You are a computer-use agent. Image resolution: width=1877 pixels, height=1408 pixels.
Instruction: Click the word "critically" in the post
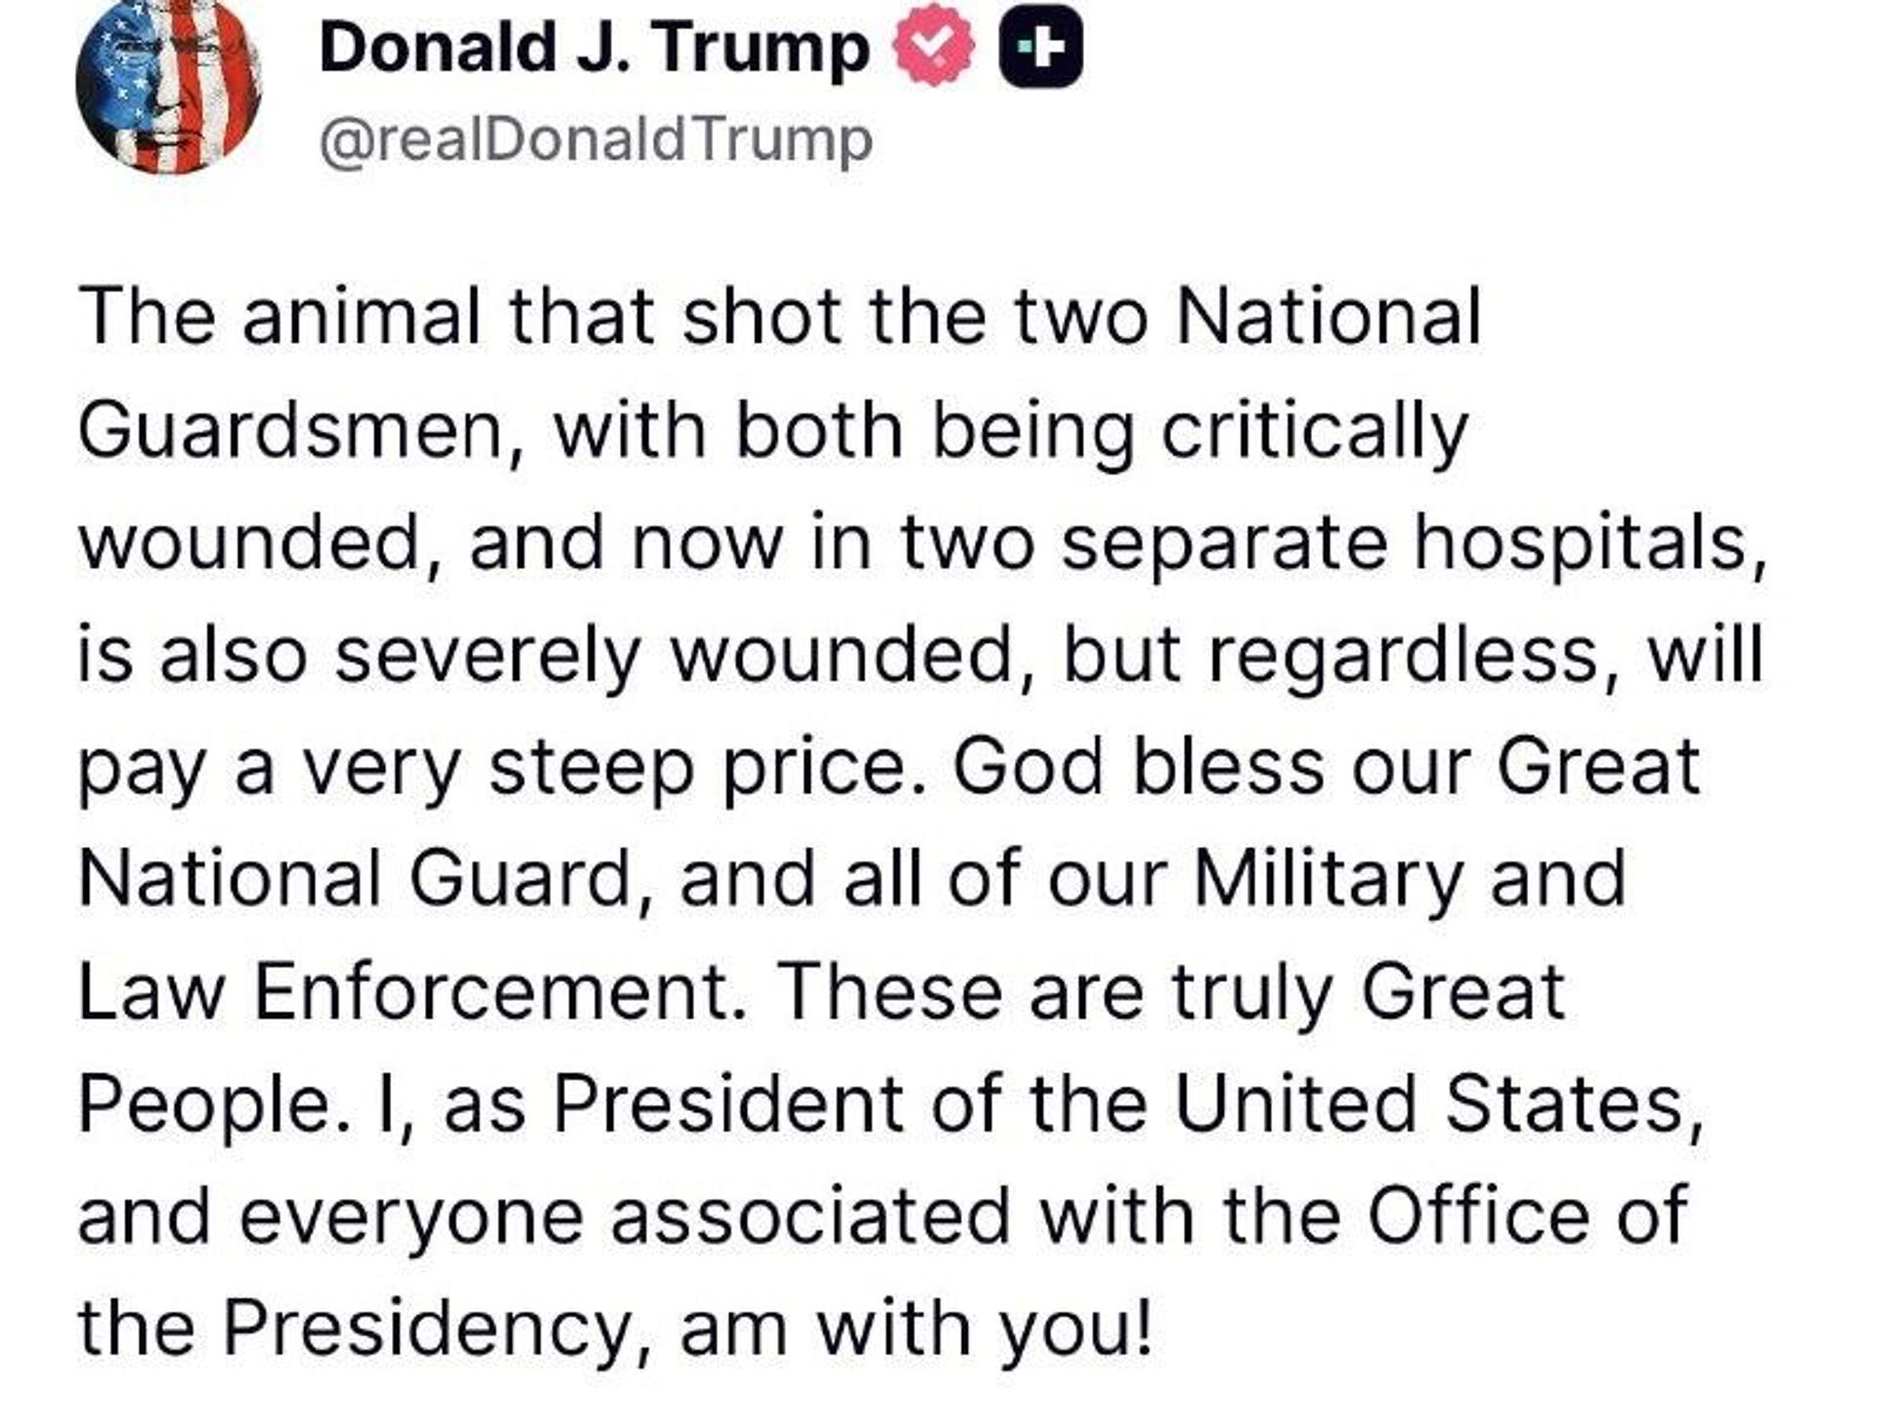[1315, 430]
